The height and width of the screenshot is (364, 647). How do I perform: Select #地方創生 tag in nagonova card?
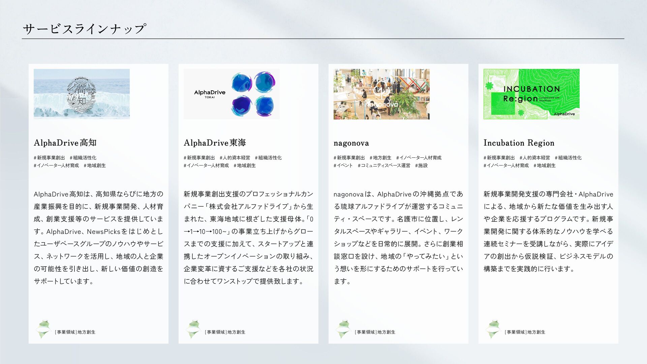pyautogui.click(x=380, y=158)
